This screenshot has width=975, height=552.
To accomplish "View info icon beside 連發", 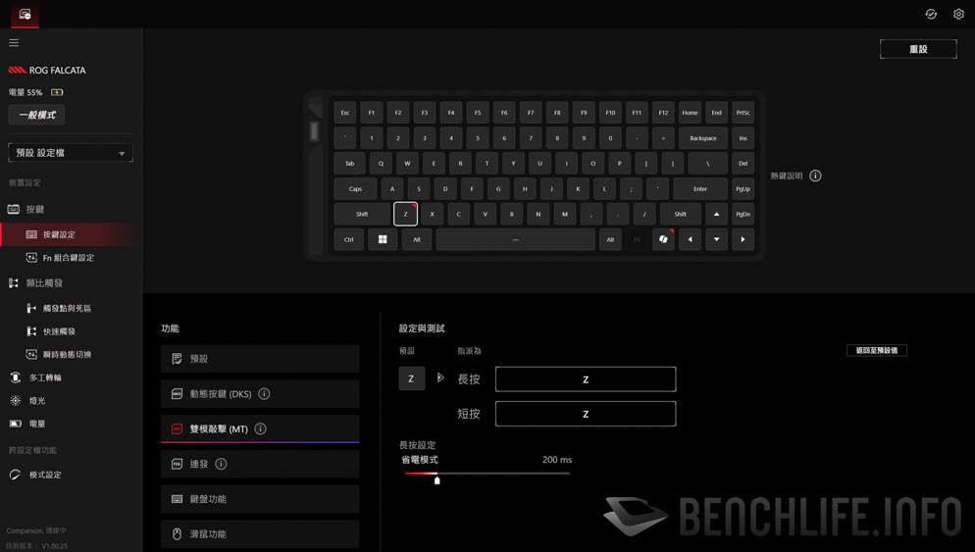I will click(x=221, y=464).
